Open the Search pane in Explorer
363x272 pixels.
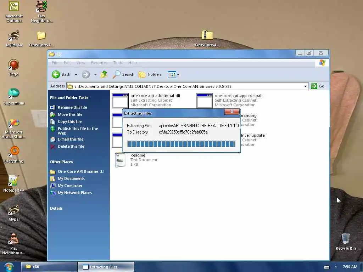click(123, 74)
